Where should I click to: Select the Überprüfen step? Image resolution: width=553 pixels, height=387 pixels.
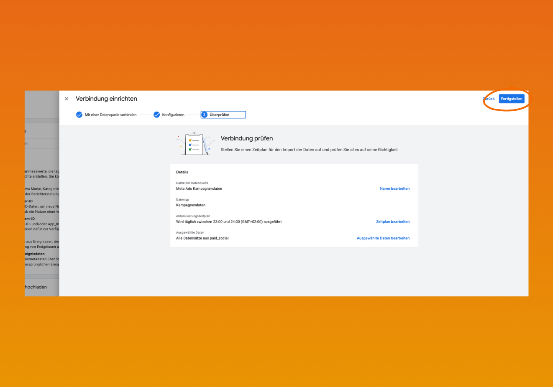pos(223,115)
